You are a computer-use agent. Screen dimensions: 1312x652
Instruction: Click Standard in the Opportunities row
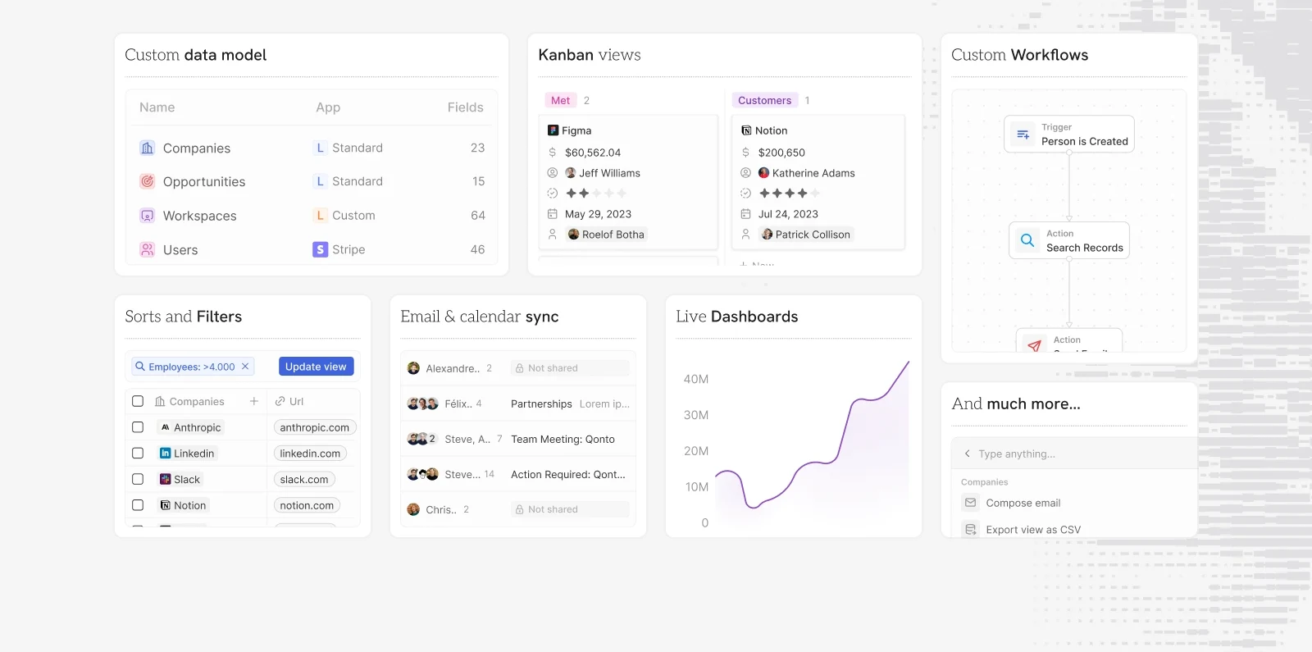[x=358, y=181]
